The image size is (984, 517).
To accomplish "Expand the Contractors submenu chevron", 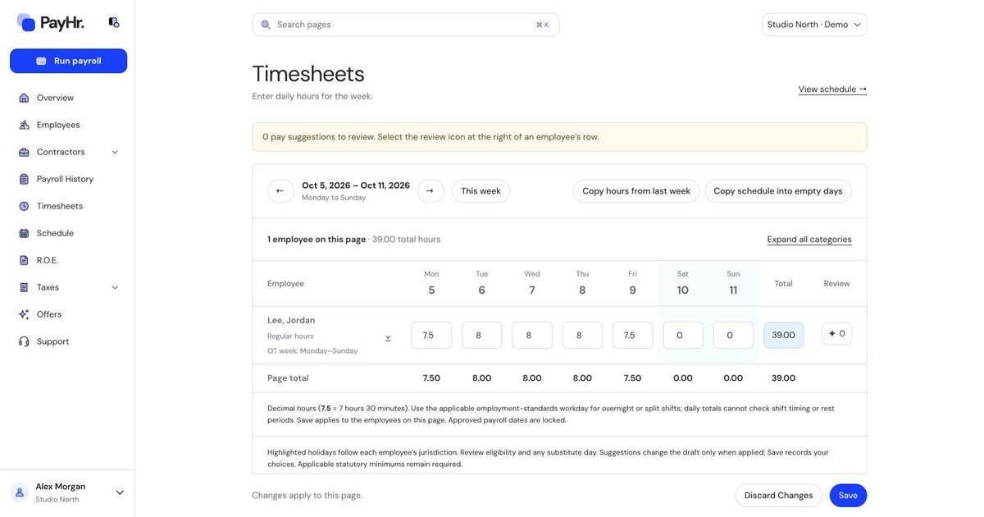I will 115,152.
